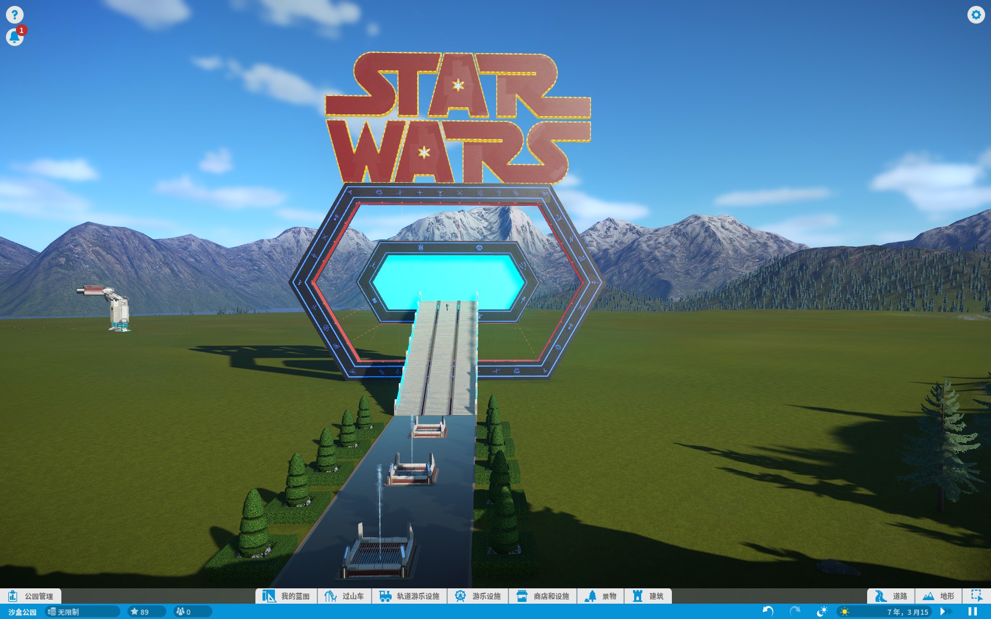Open the 建筑 building menu
The width and height of the screenshot is (991, 619).
(x=648, y=596)
